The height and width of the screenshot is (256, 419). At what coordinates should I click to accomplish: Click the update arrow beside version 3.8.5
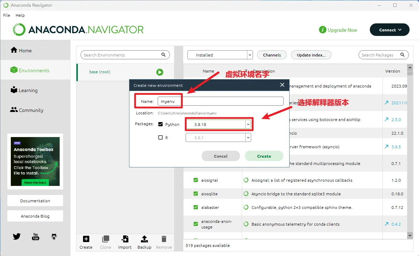click(387, 146)
